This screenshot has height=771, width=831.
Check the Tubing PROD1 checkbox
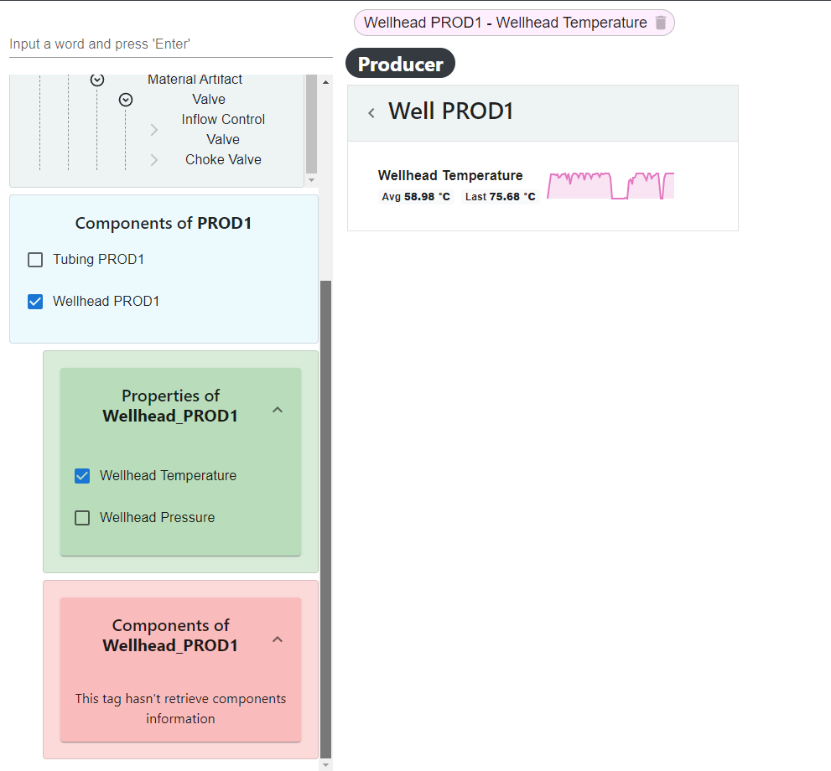click(x=35, y=260)
